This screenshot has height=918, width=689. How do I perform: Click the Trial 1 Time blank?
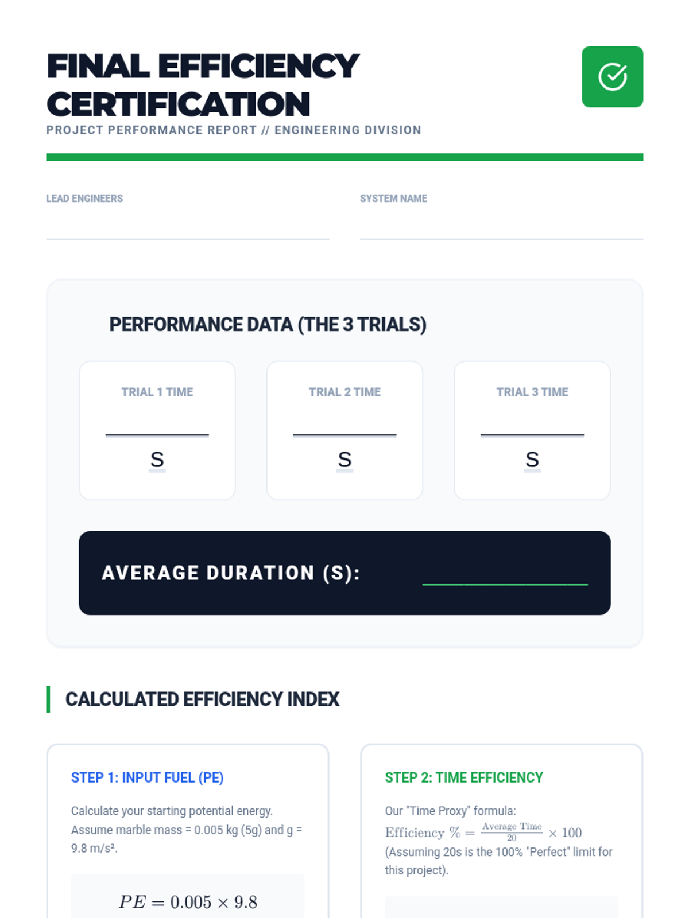pyautogui.click(x=157, y=425)
